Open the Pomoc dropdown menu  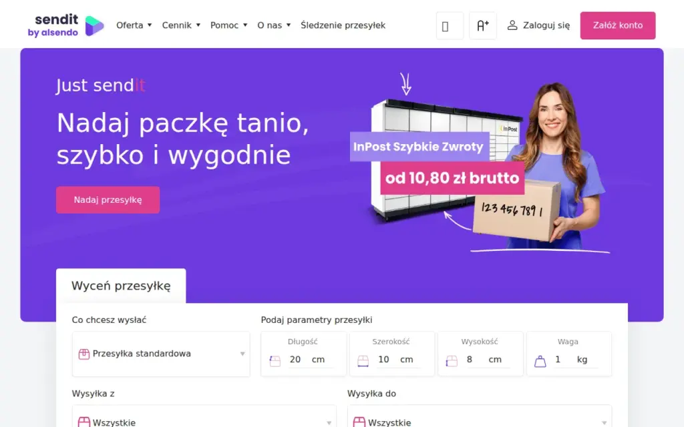[x=228, y=25]
